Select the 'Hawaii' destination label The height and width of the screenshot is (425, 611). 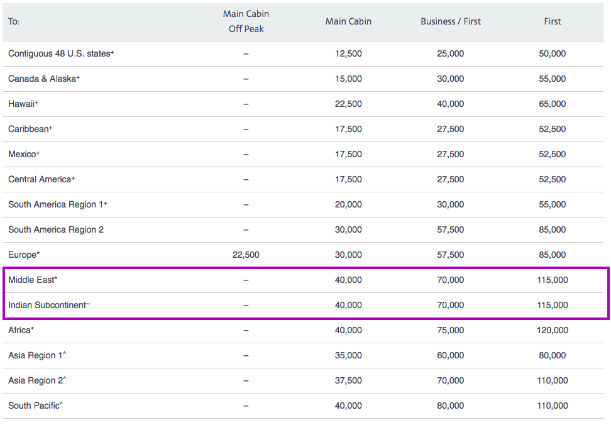pos(23,104)
